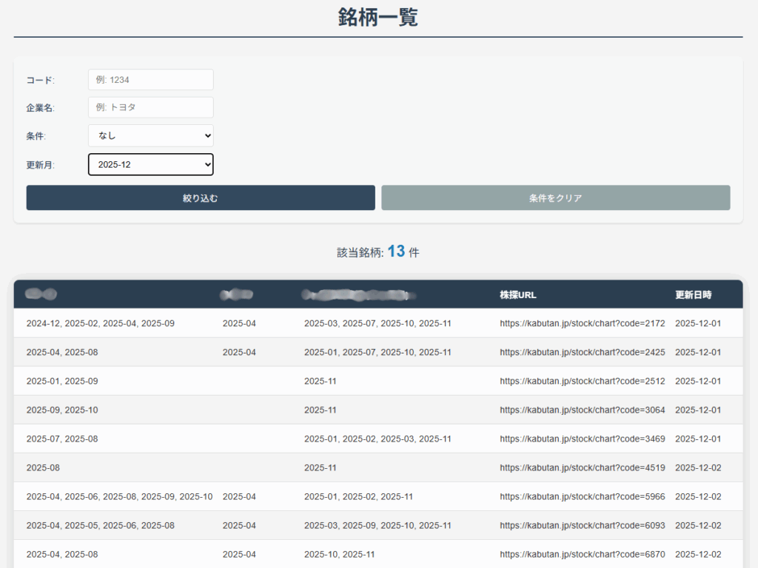Follow the kabutan chart URL for code=2512
The image size is (758, 568).
coord(582,381)
